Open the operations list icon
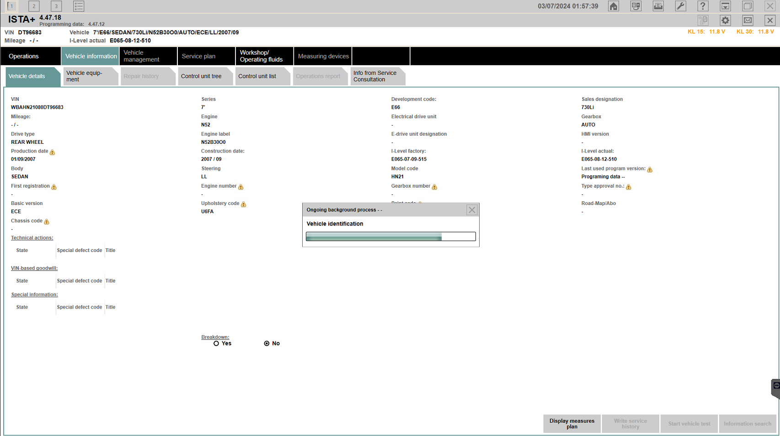The image size is (780, 436). pos(79,6)
